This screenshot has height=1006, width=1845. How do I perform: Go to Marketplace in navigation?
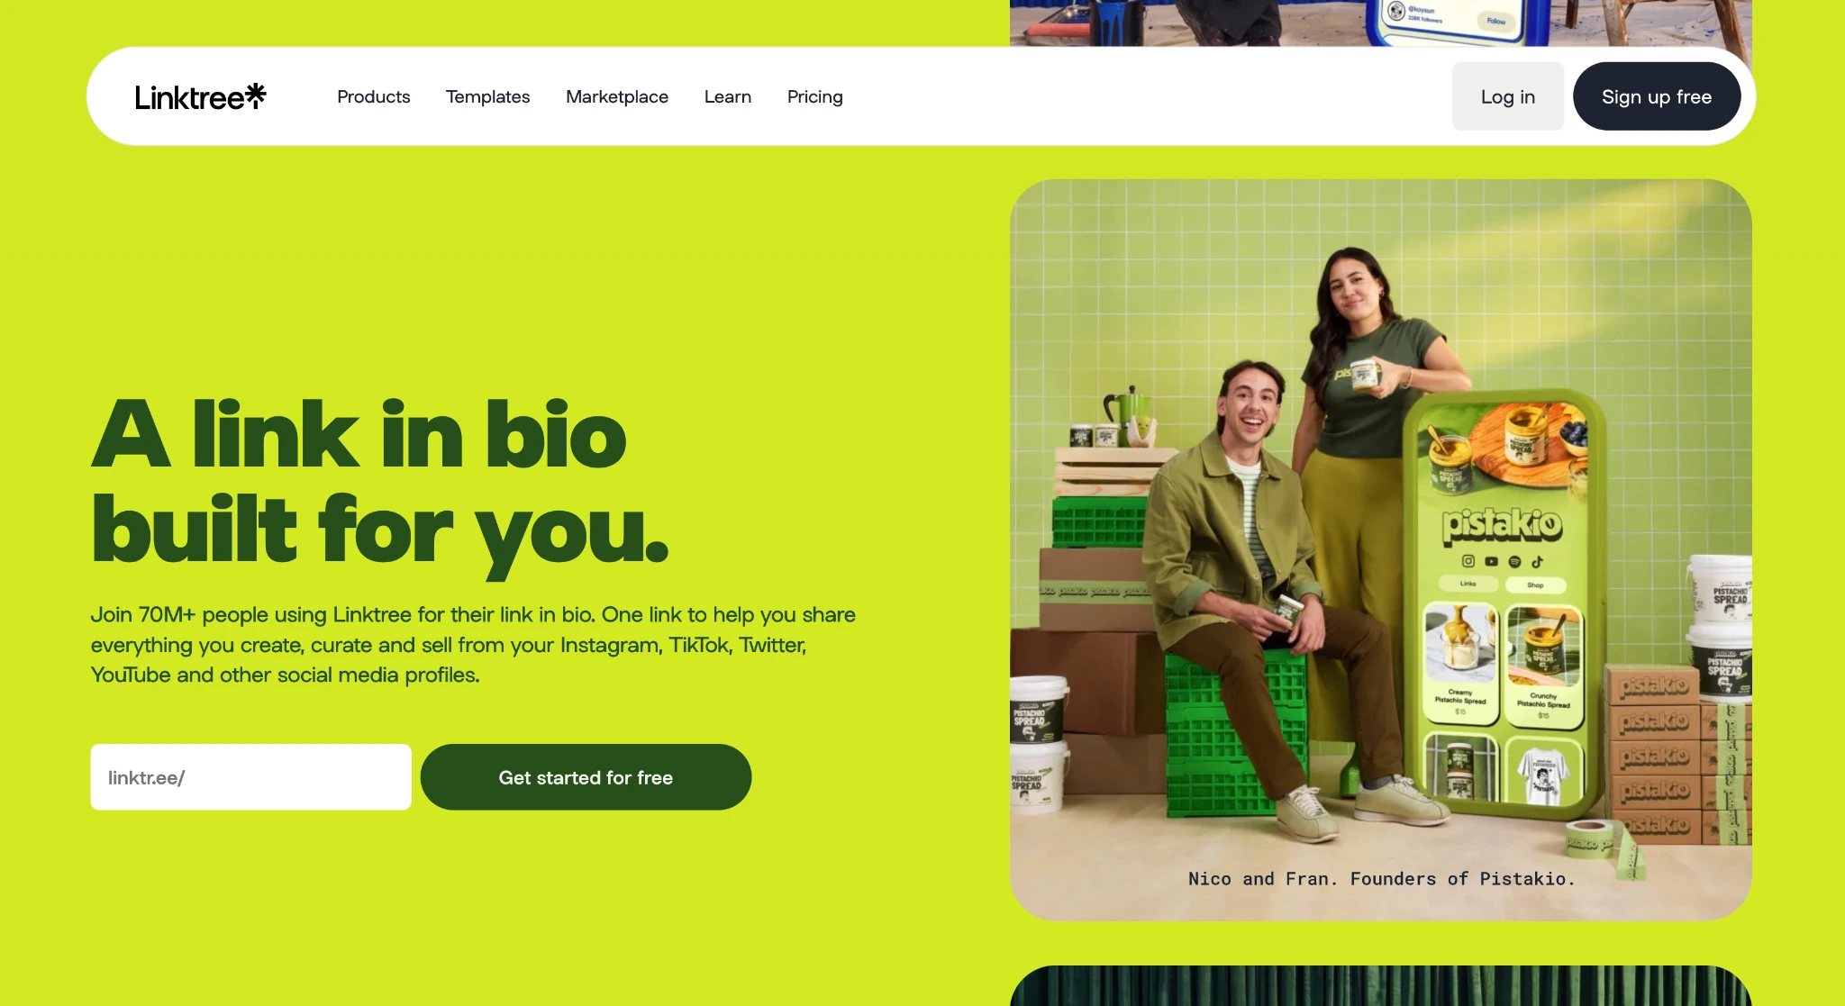(x=617, y=96)
